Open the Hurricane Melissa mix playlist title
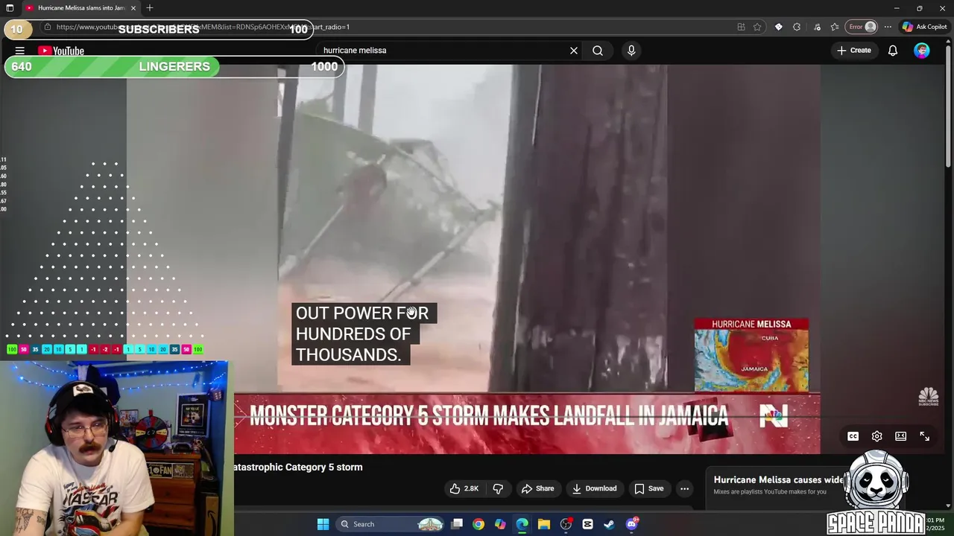This screenshot has width=954, height=536. point(779,479)
